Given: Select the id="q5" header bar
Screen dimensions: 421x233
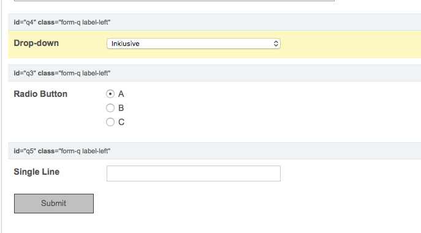Looking at the screenshot, I should 214,151.
